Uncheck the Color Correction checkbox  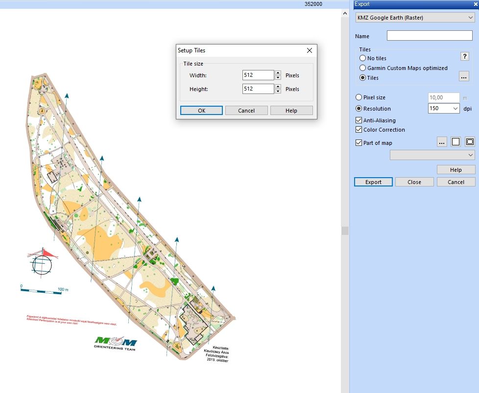click(x=359, y=130)
